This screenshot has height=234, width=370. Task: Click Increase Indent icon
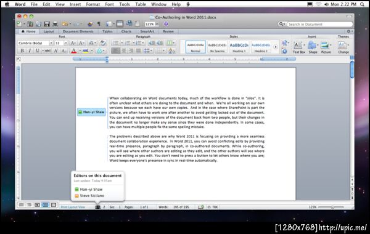[x=160, y=43]
